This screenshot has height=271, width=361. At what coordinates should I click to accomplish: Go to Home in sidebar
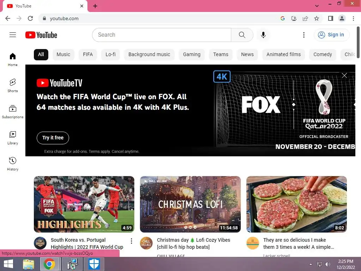pyautogui.click(x=13, y=59)
